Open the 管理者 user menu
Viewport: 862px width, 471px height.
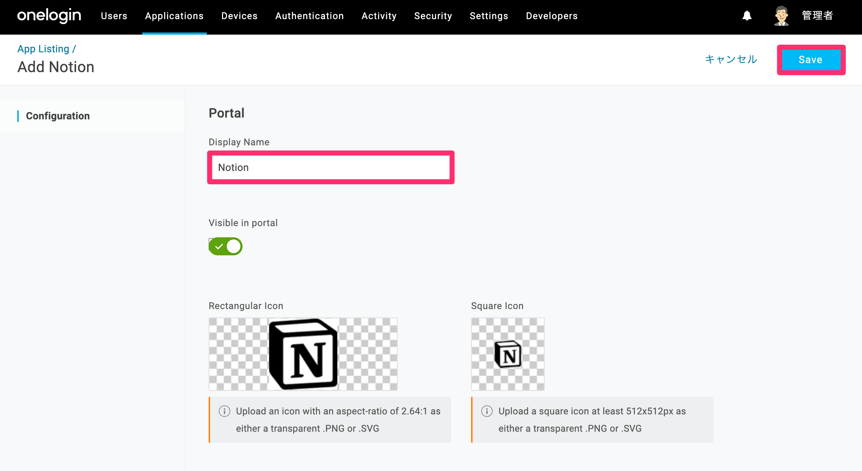[818, 16]
